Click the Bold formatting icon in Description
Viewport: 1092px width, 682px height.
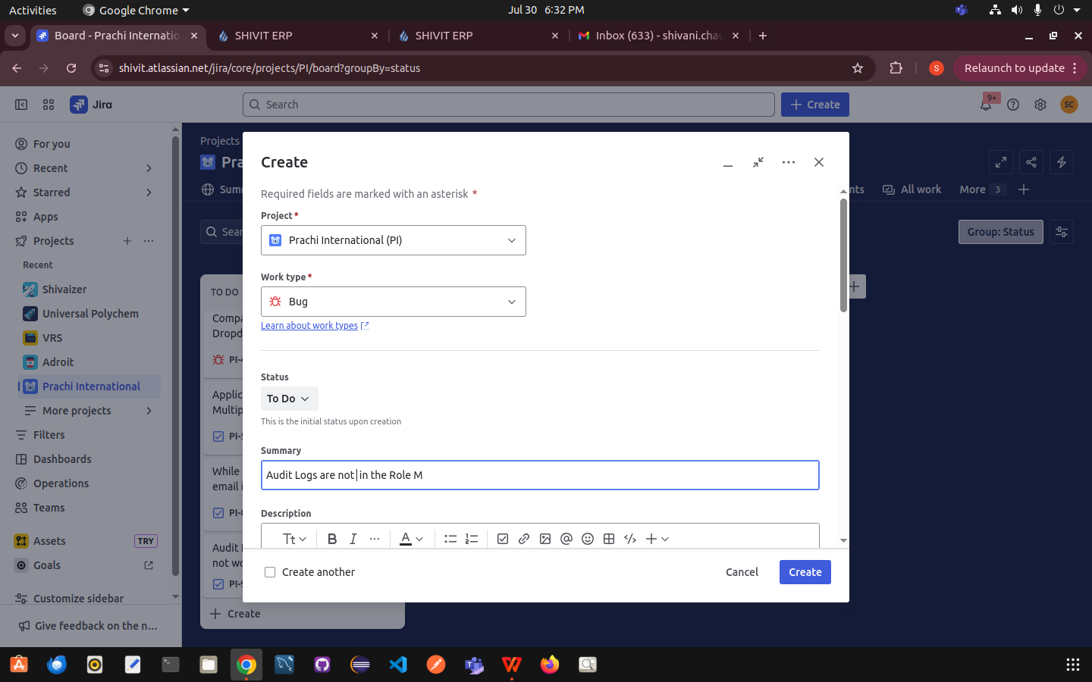[x=332, y=539]
